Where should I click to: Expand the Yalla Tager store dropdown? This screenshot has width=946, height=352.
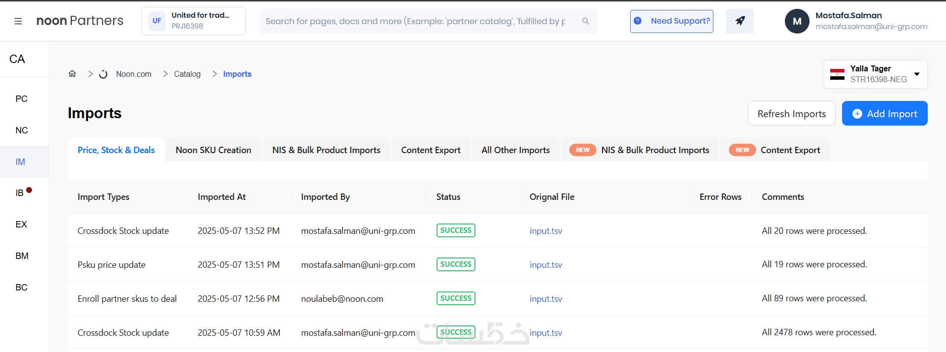(916, 74)
